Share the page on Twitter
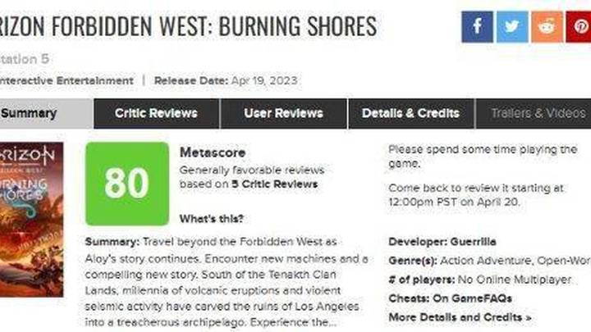The image size is (591, 332). pos(512,27)
